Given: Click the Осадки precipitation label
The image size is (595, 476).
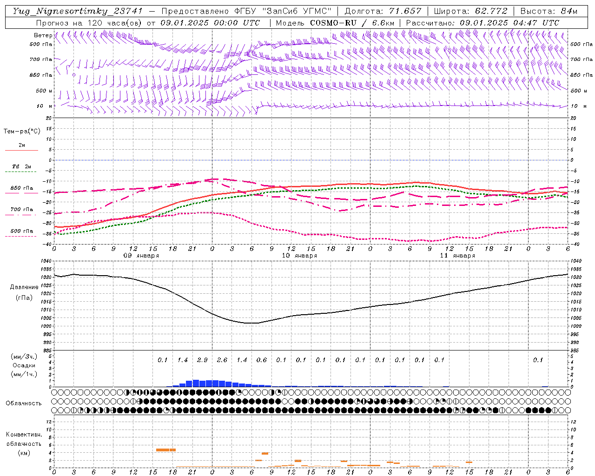Looking at the screenshot, I should click(x=24, y=365).
